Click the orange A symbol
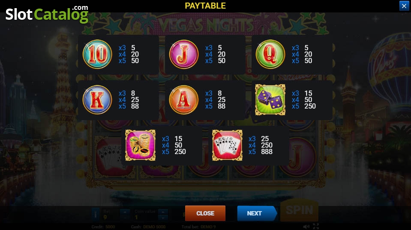 click(x=184, y=100)
